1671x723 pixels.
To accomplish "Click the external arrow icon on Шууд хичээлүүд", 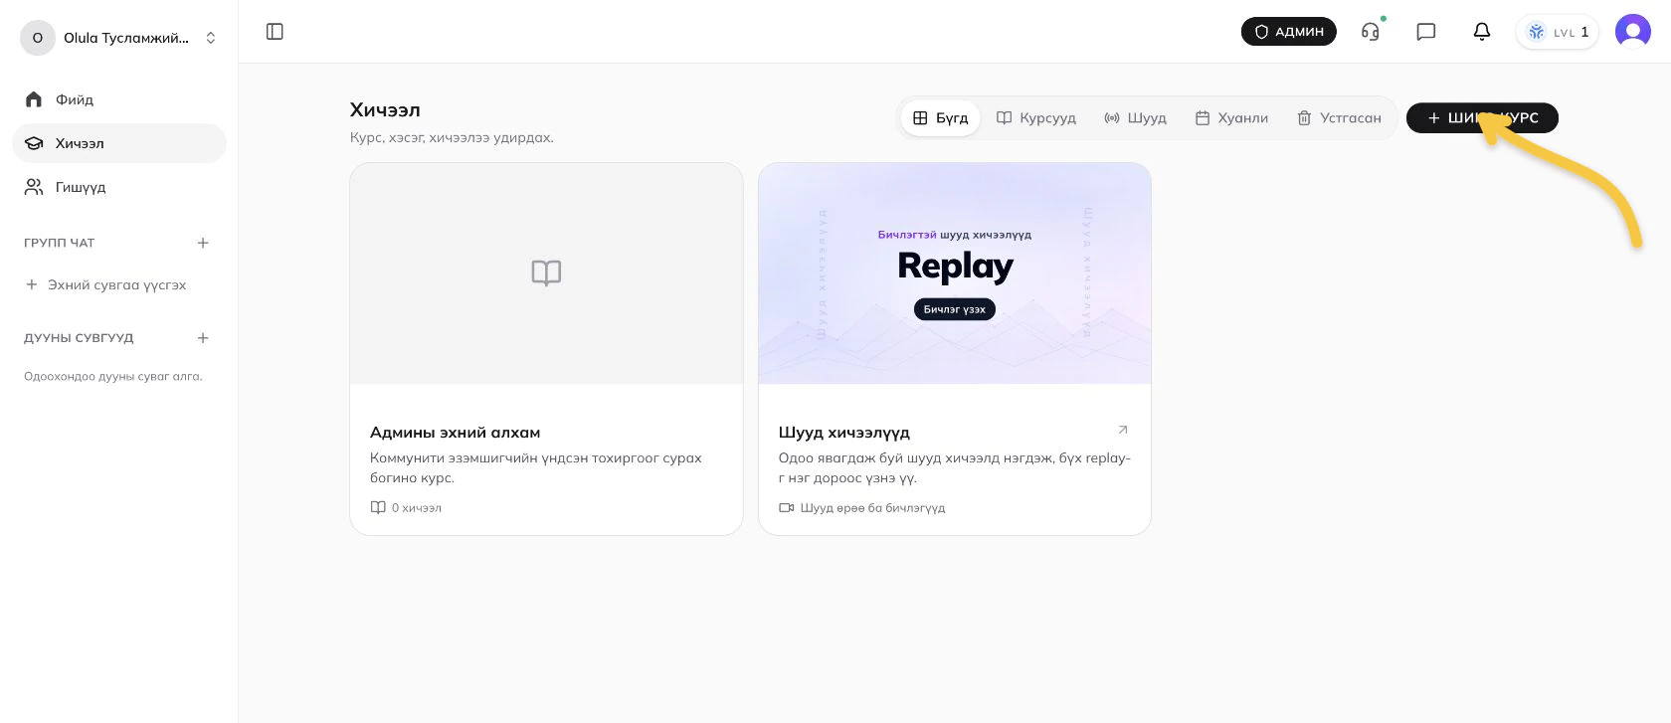I will 1123,431.
